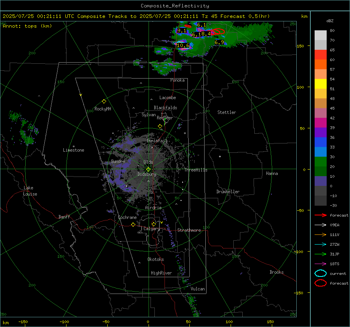Click the Ponoka city label
Image resolution: width=350 pixels, height=327 pixels.
pos(177,80)
